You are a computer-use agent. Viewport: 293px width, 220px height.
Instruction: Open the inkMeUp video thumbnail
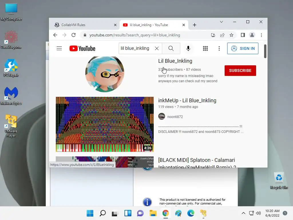(105, 124)
